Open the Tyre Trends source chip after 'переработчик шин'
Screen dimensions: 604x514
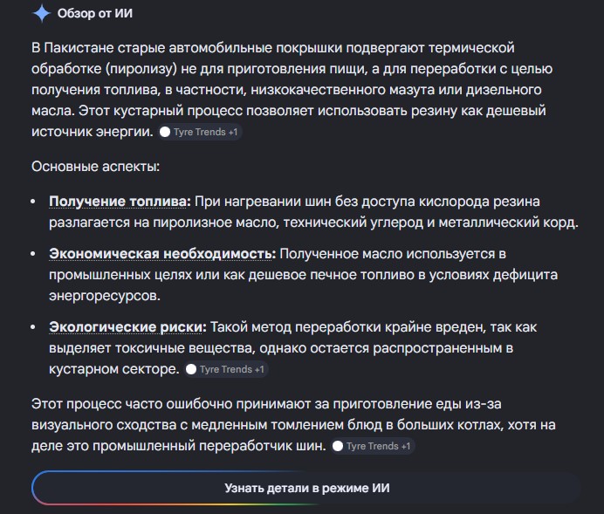pos(373,446)
